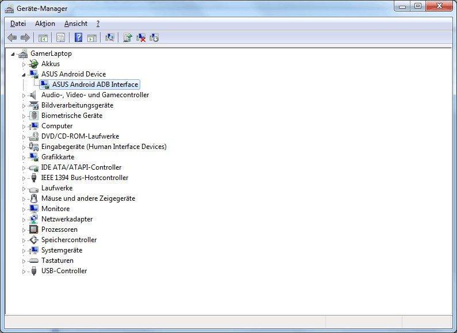Image resolution: width=457 pixels, height=333 pixels.
Task: Click the uninstall device red X icon
Action: (141, 37)
